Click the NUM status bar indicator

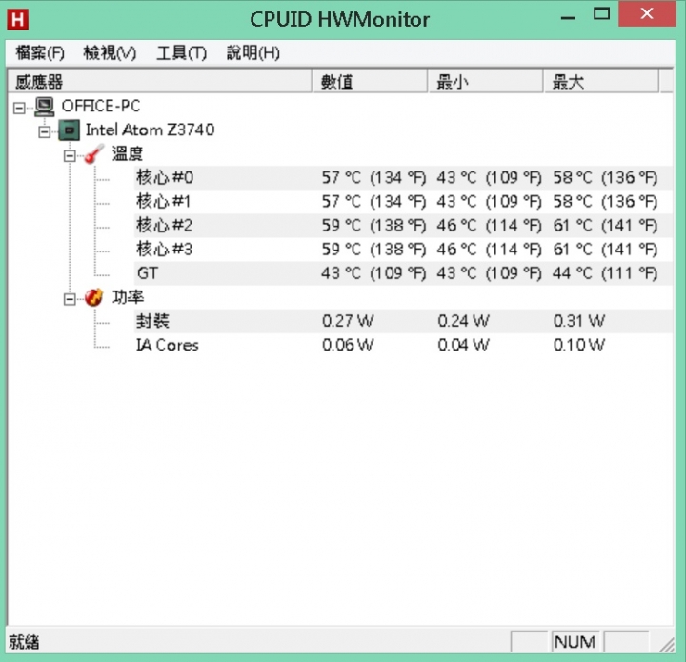(575, 642)
